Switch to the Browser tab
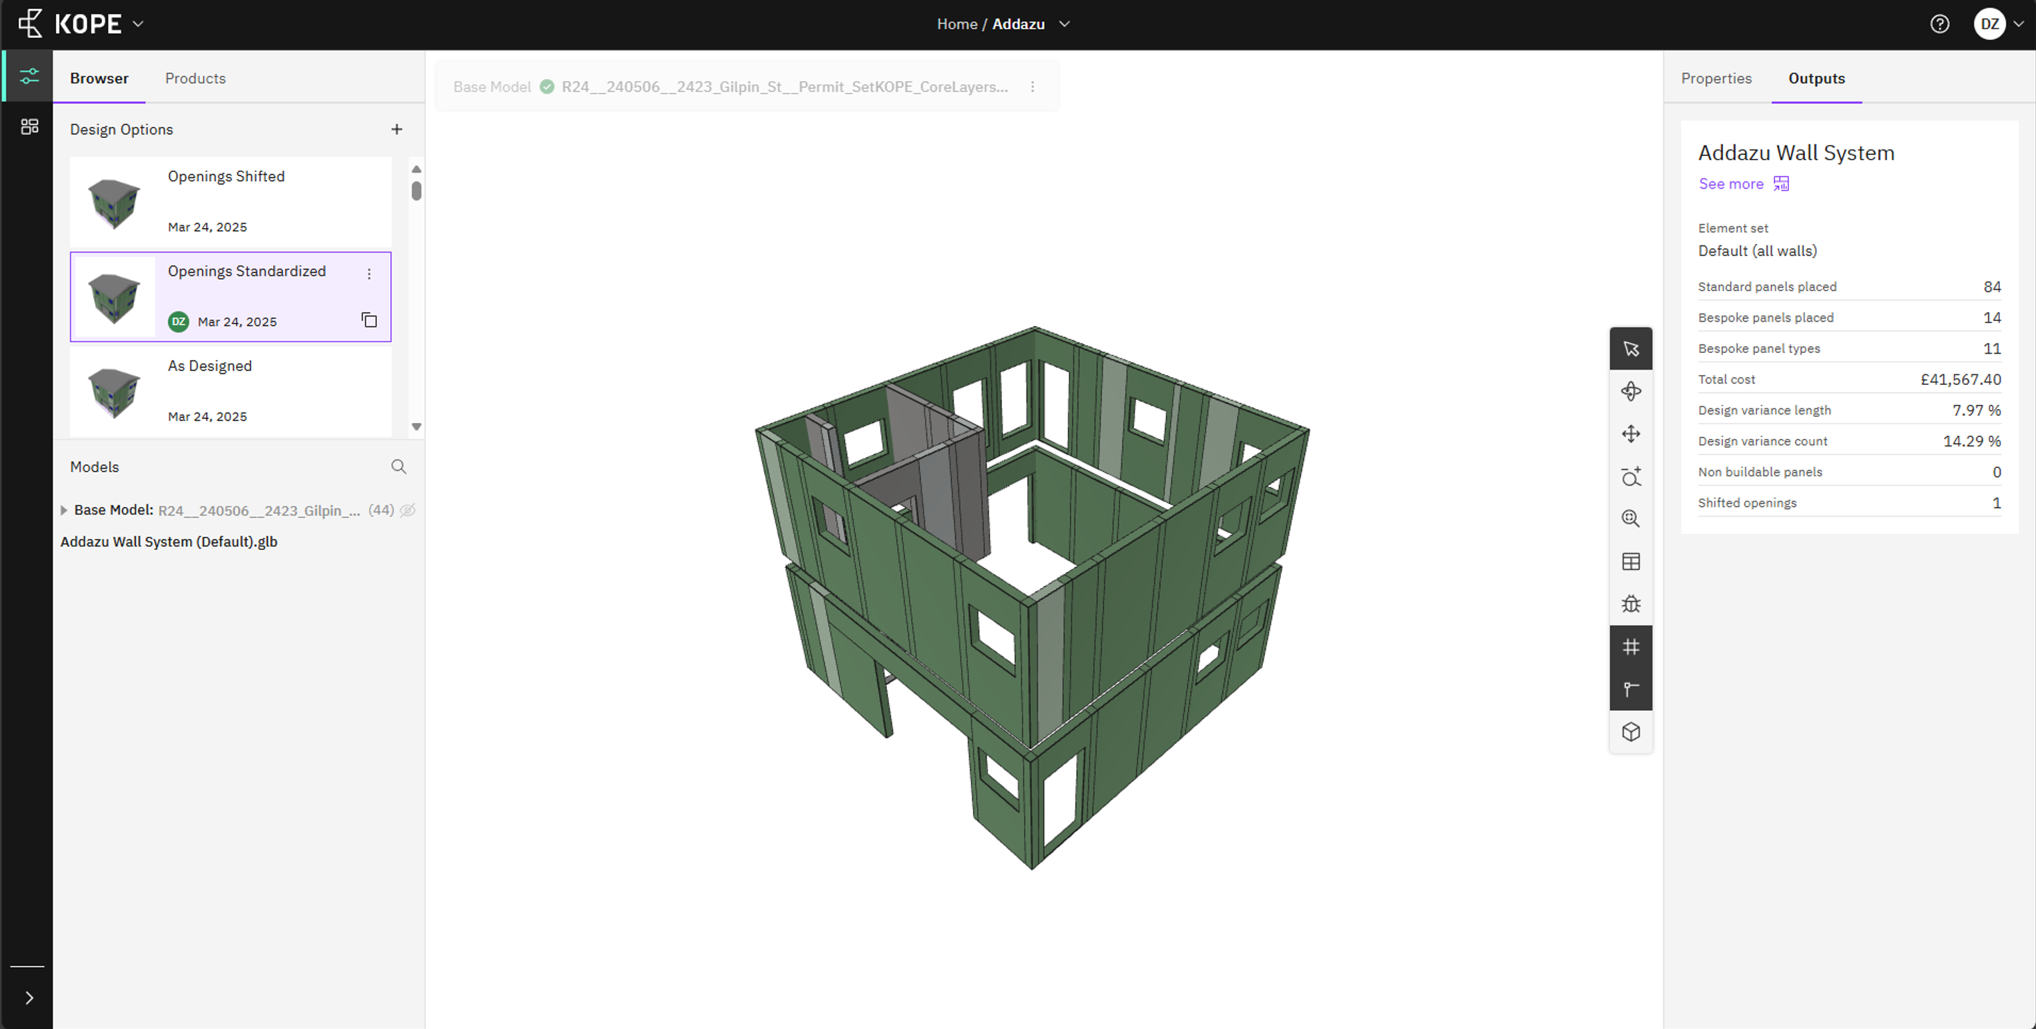Screen dimensions: 2036x1029 [x=99, y=78]
